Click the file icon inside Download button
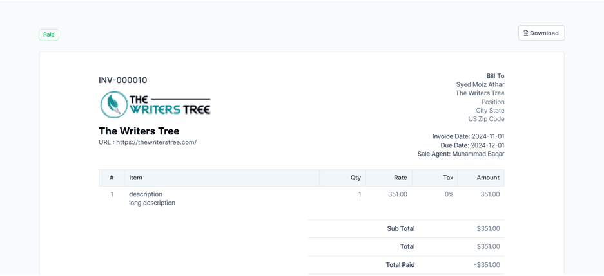604x276 pixels. tap(526, 33)
